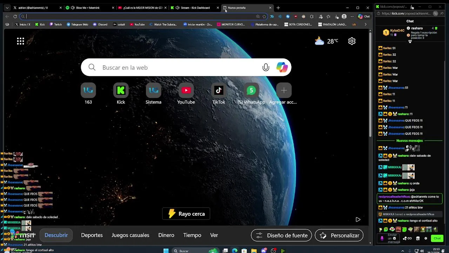This screenshot has width=449, height=253.
Task: Click the new tab page vertical scrollbar
Action: [370, 84]
